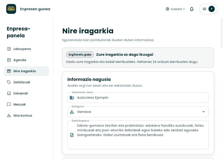Click the building icon in company name field
The image size is (223, 160).
click(72, 98)
